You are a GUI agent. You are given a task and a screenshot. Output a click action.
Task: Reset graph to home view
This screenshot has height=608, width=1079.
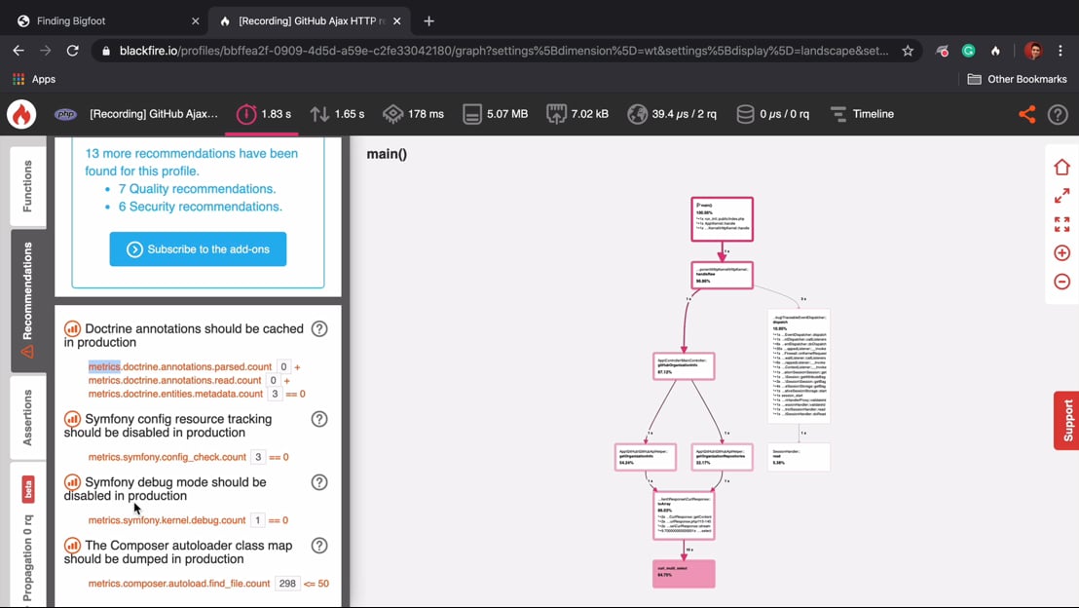pyautogui.click(x=1061, y=168)
